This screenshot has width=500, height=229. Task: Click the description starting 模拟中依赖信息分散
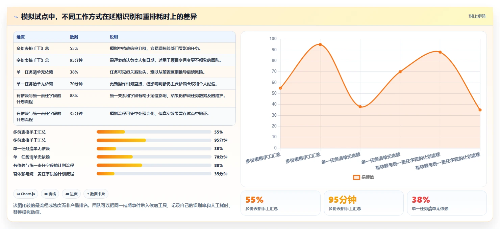[155, 49]
